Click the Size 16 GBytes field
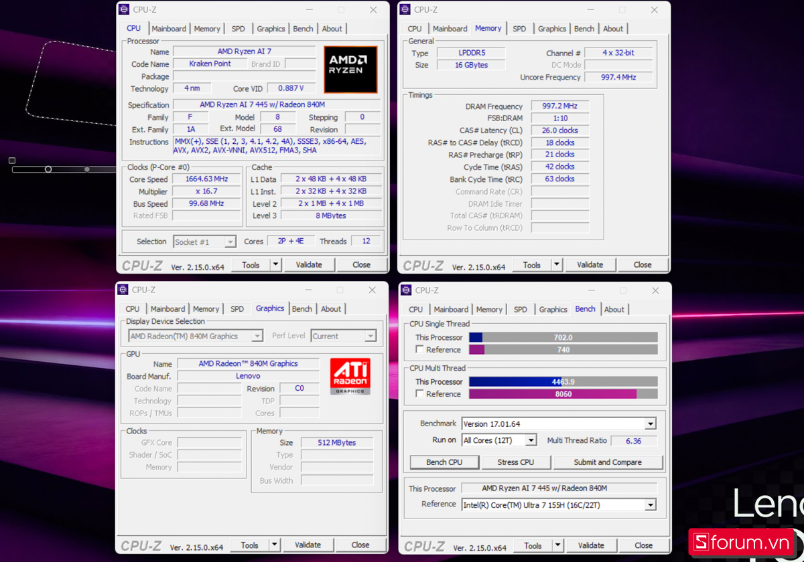Viewport: 804px width, 562px height. (470, 66)
